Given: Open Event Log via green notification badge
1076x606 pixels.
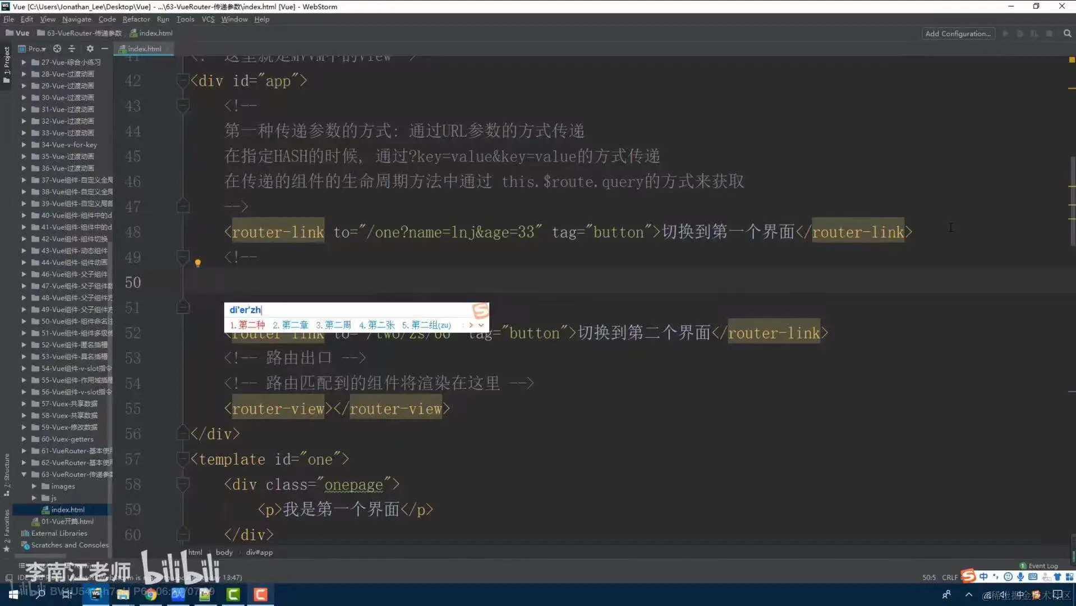Looking at the screenshot, I should 1023,566.
